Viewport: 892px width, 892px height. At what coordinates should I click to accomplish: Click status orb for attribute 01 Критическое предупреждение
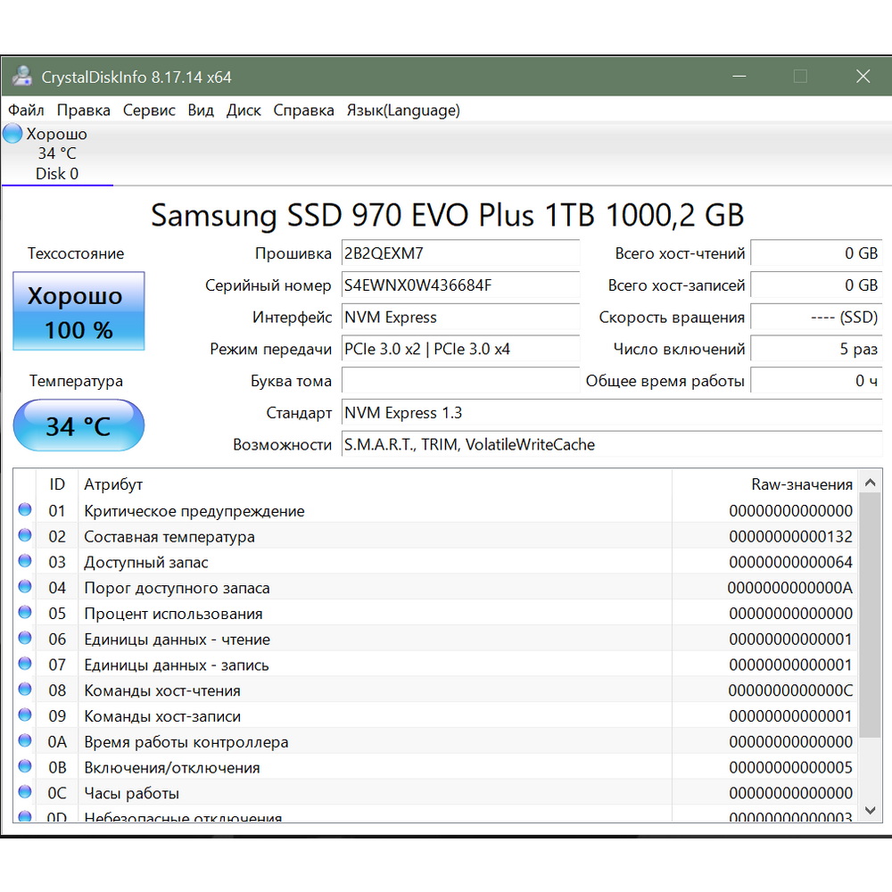[x=25, y=510]
